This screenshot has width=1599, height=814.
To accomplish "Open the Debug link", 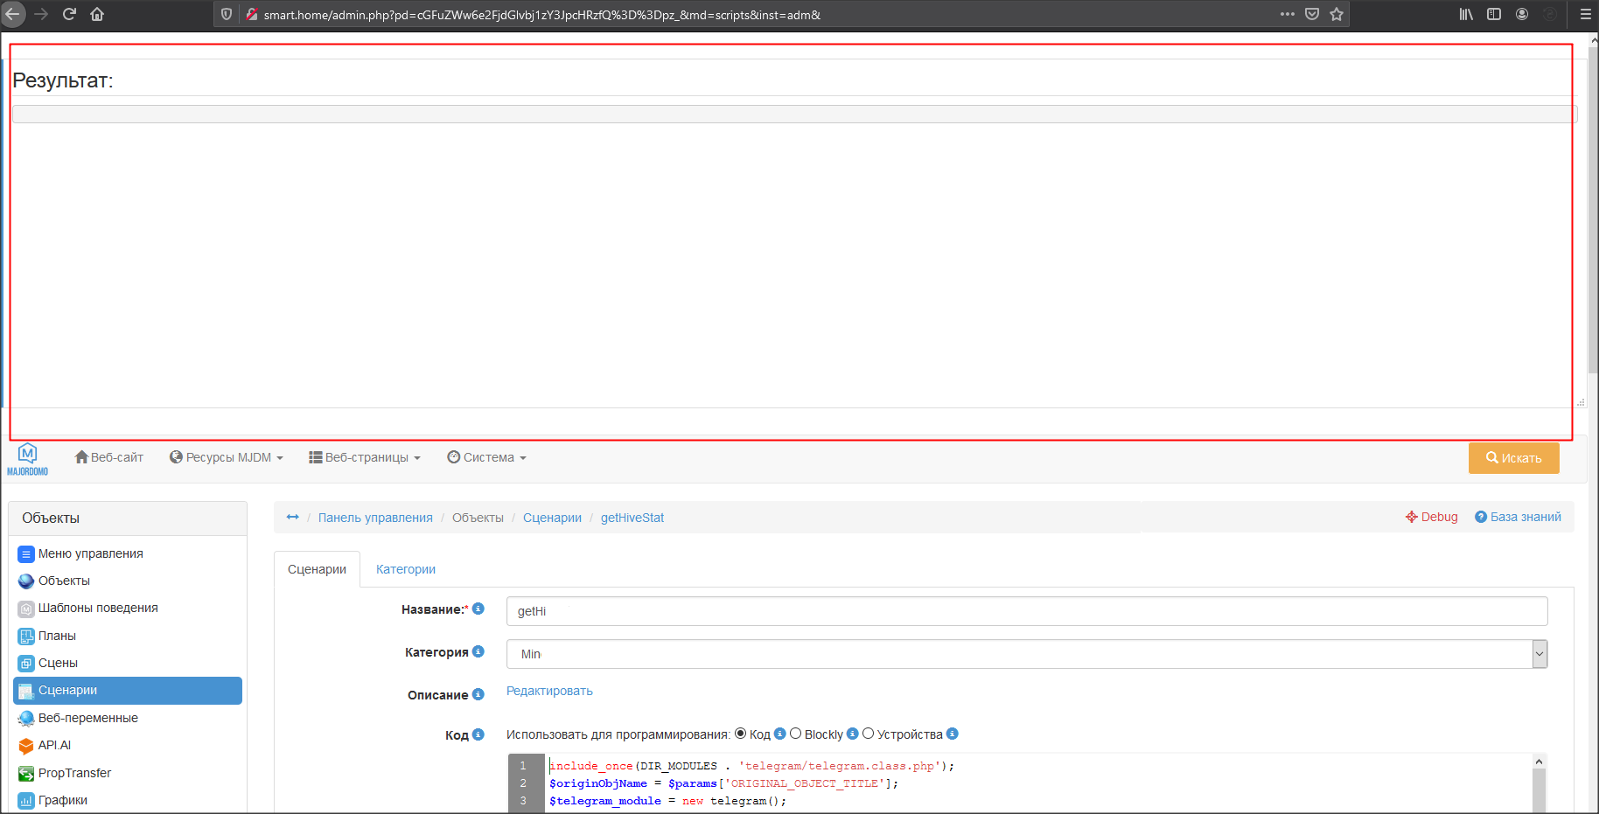I will (x=1432, y=517).
